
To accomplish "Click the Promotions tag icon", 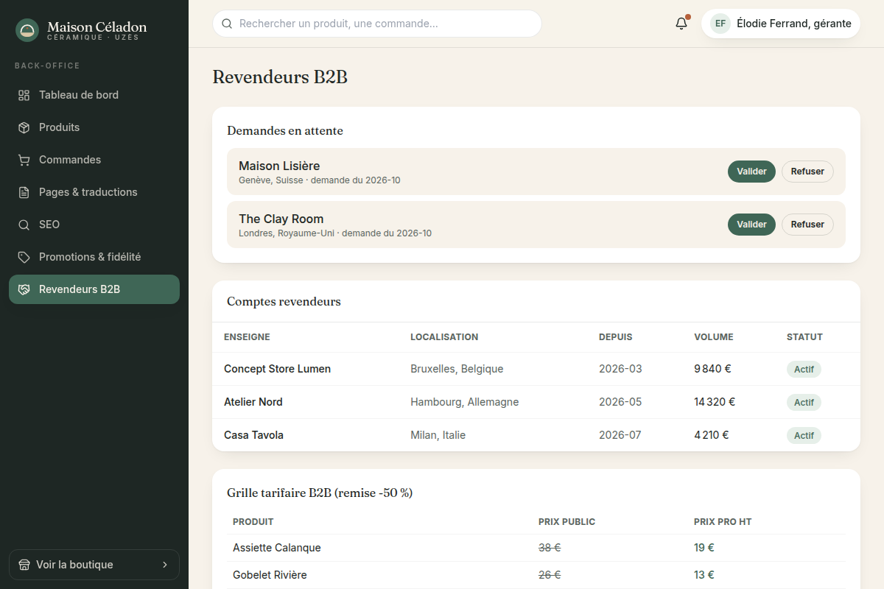I will pyautogui.click(x=24, y=257).
